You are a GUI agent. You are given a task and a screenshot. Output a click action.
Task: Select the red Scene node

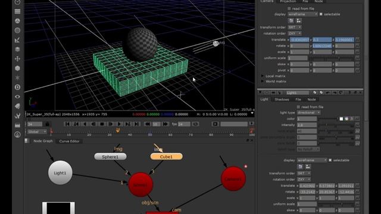coord(140,185)
